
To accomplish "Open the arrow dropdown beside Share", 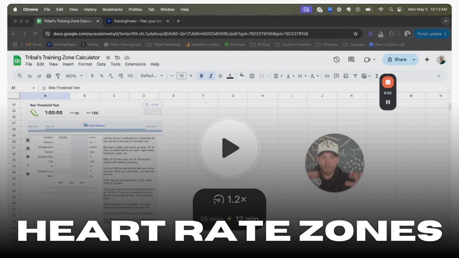I will [414, 59].
